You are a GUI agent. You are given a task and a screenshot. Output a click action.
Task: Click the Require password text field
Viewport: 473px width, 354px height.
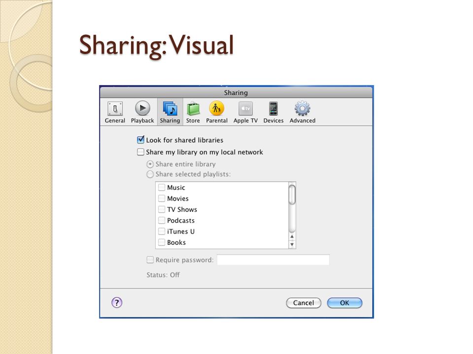click(273, 260)
